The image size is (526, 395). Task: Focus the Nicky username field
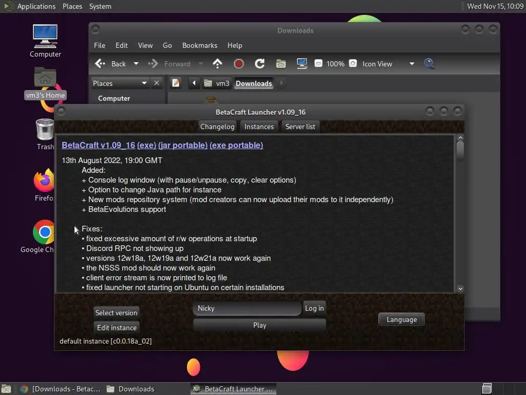247,308
